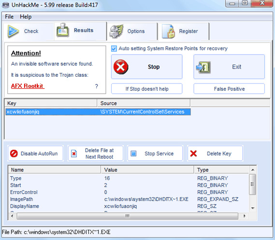Click the Key column header
Screen dimensions: 275x240
pyautogui.click(x=51, y=103)
